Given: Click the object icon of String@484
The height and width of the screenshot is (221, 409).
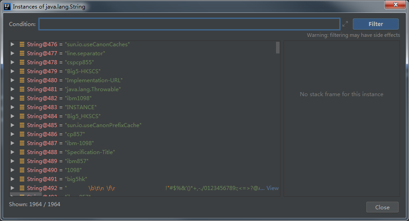Looking at the screenshot, I should point(22,116).
